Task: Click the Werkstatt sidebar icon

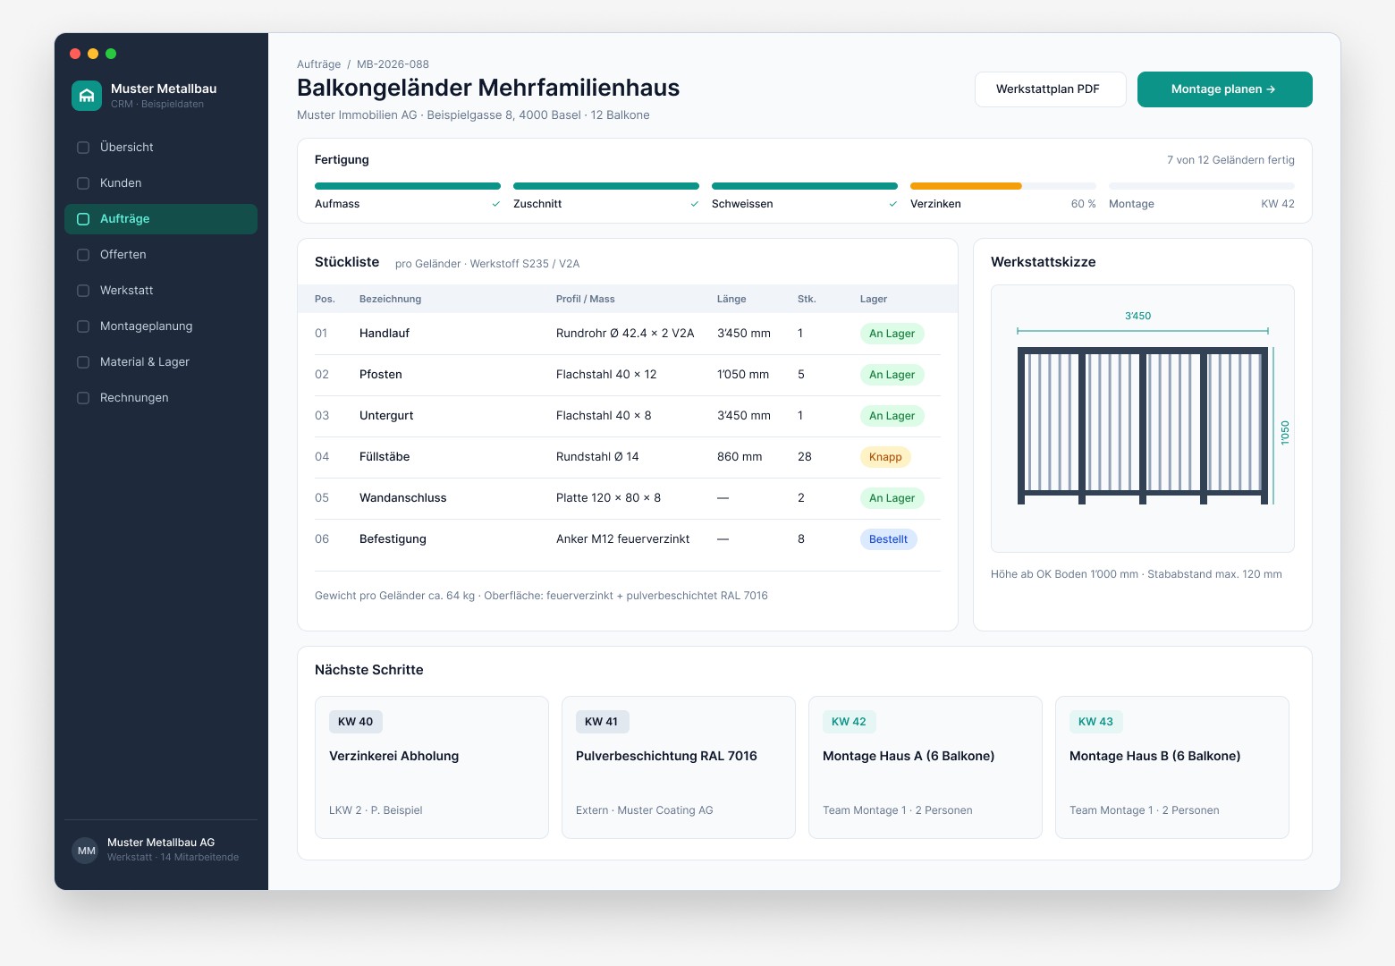Action: click(x=83, y=291)
